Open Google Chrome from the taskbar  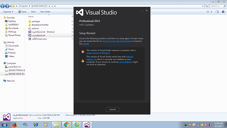click(x=66, y=125)
